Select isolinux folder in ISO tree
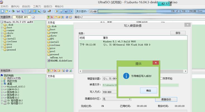 click(12, 41)
